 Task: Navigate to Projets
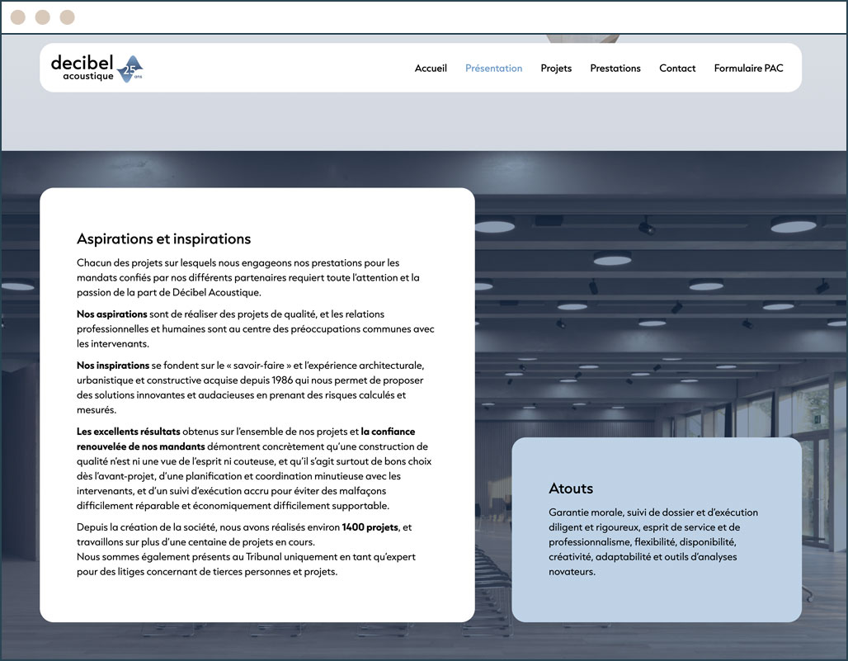pos(556,68)
